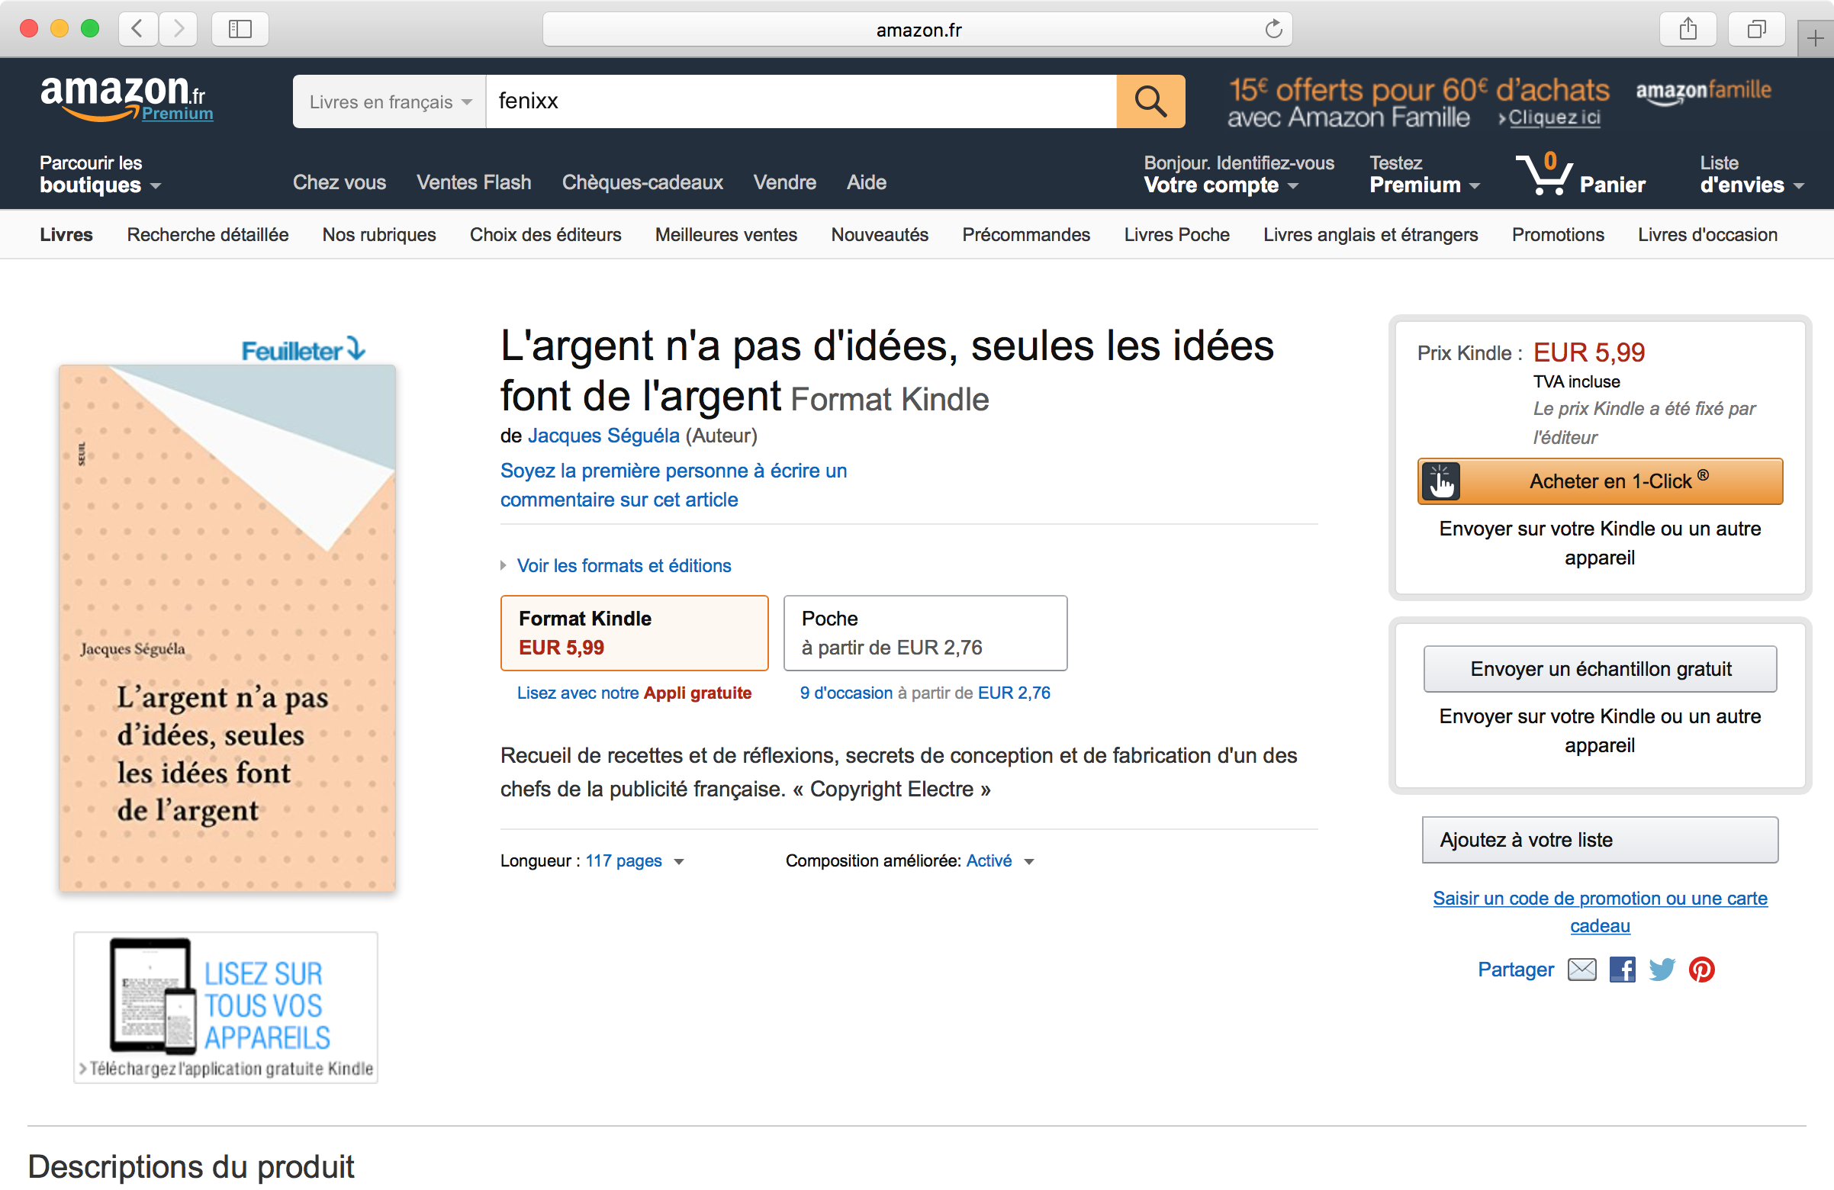Screen dimensions: 1834x1190
Task: Open author Jacques Séguéla link
Action: (x=603, y=436)
